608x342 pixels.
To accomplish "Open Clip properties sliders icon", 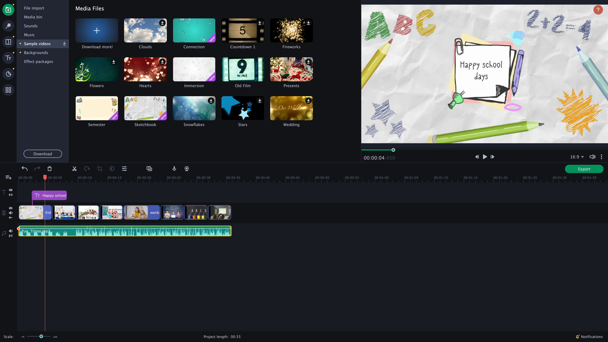I will pyautogui.click(x=124, y=169).
